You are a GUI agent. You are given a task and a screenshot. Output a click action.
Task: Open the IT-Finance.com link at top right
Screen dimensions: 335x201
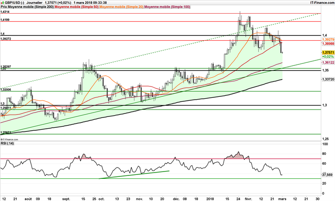(x=322, y=2)
